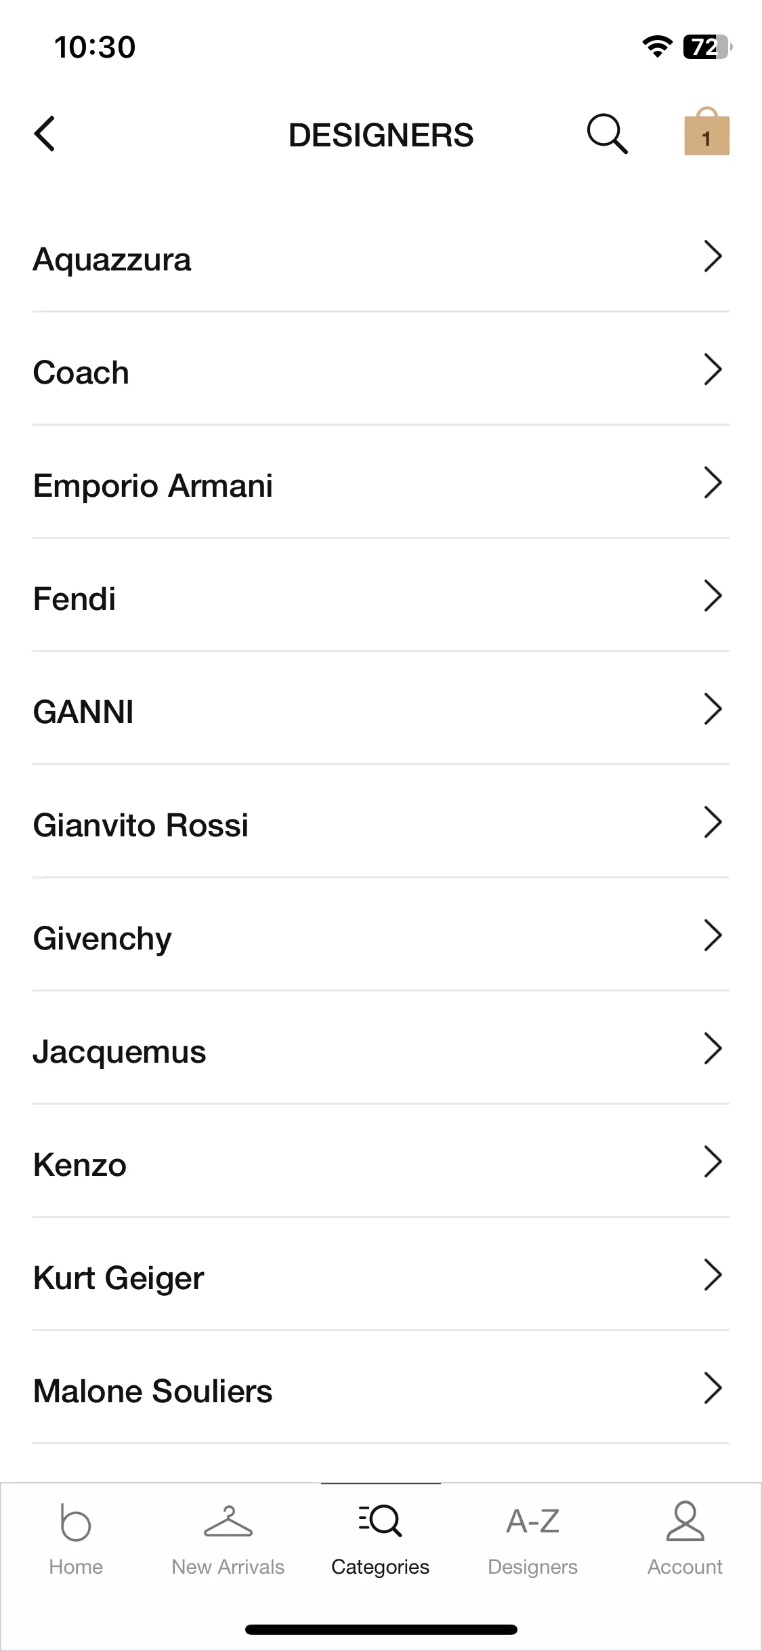The height and width of the screenshot is (1651, 762).
Task: Open A-Z Designers tab icon
Action: coord(533,1522)
